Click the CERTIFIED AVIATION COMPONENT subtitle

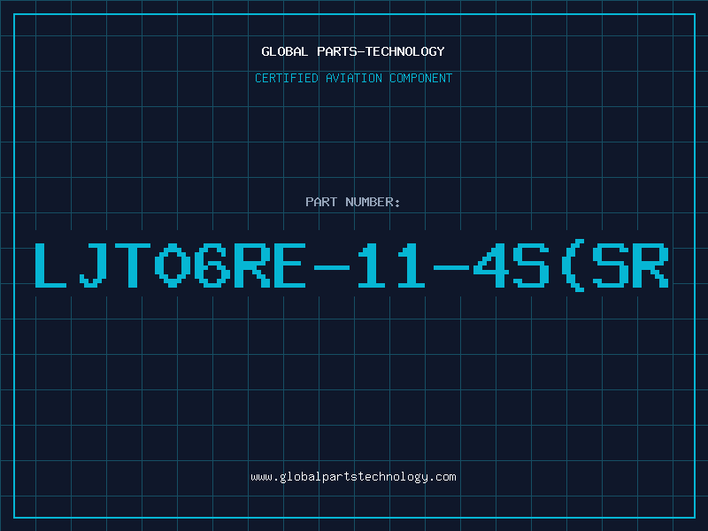353,78
